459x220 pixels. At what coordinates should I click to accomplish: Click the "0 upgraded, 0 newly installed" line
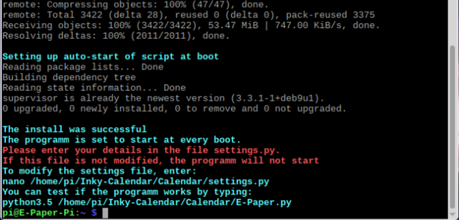coord(174,109)
